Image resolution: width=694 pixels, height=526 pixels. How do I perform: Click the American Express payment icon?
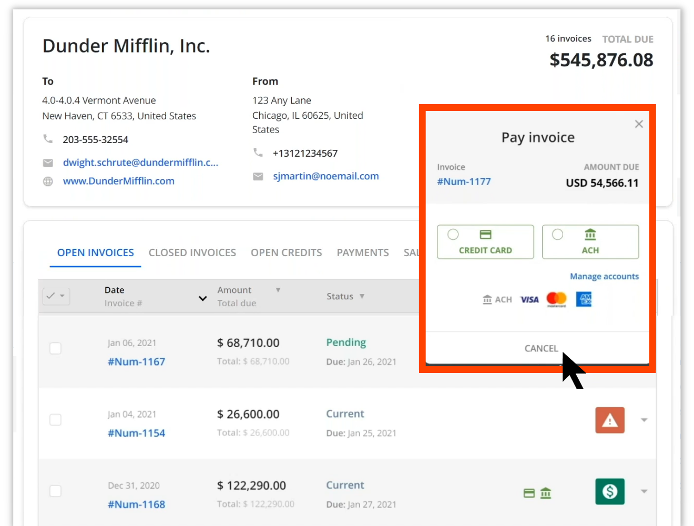point(584,299)
